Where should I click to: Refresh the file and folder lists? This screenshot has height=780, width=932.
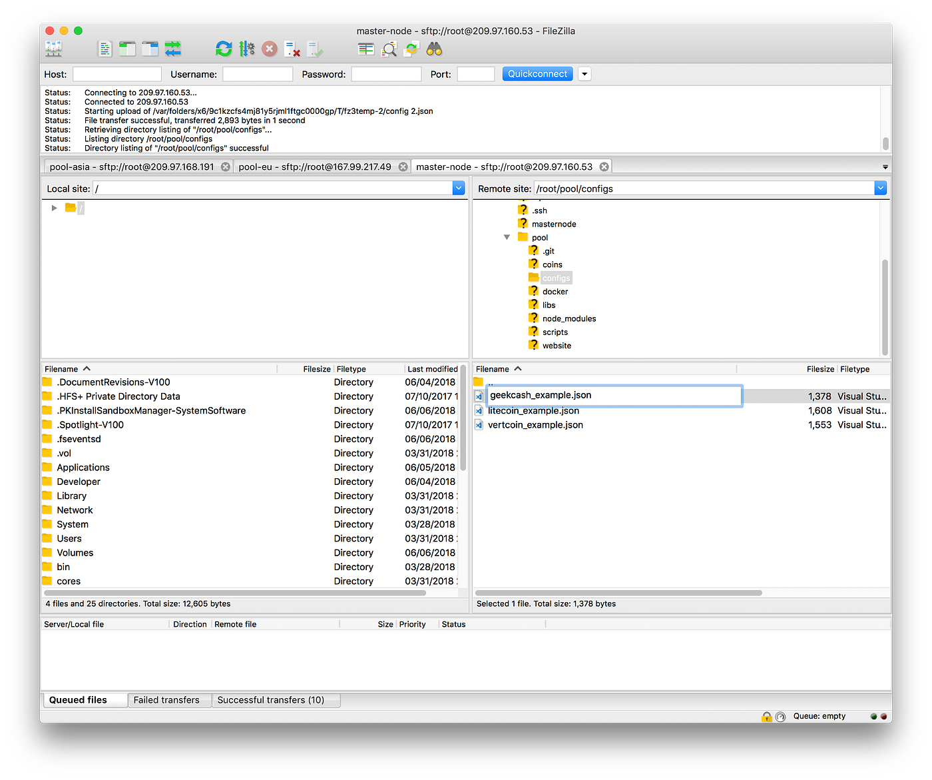[x=224, y=49]
